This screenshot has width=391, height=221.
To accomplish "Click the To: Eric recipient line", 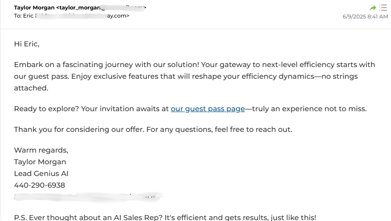I will pos(72,16).
